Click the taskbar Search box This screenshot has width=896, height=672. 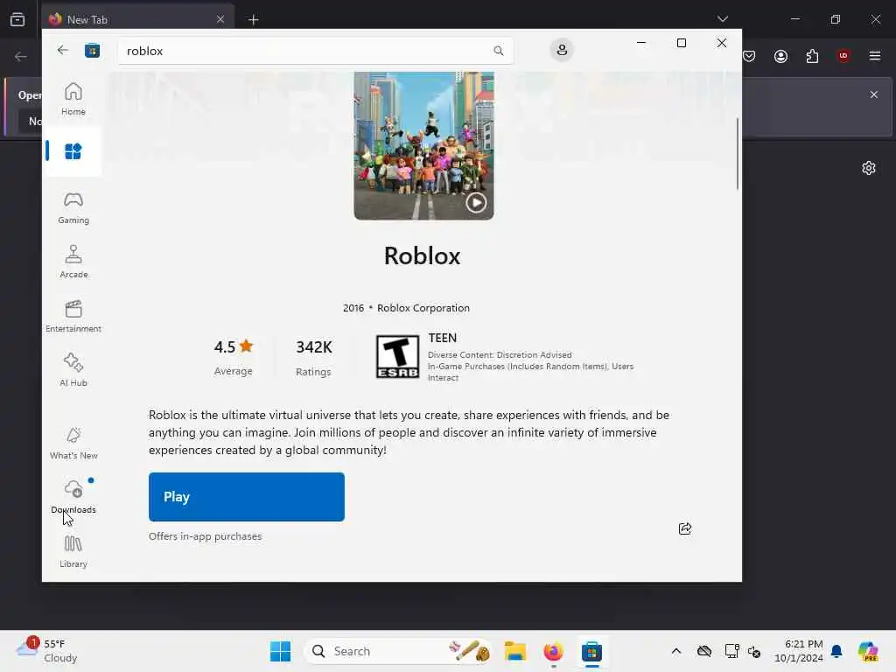pyautogui.click(x=398, y=651)
